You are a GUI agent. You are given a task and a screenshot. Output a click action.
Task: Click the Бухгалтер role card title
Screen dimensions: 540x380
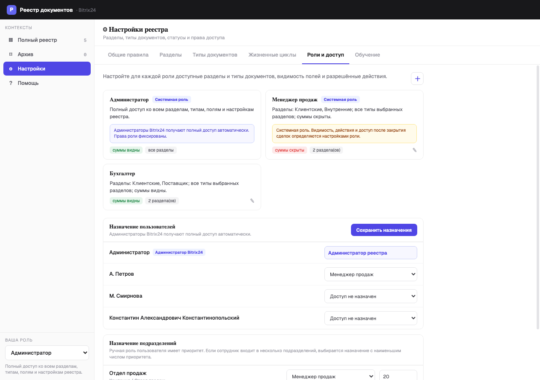pos(122,174)
